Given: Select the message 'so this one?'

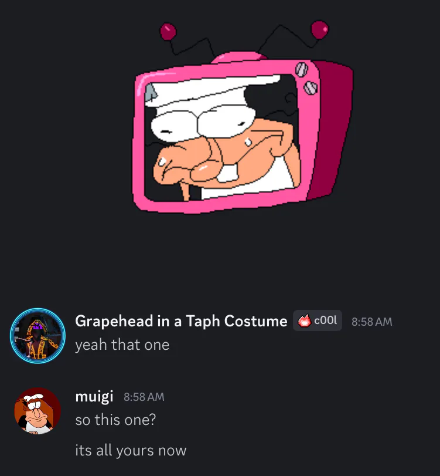Looking at the screenshot, I should coord(115,420).
